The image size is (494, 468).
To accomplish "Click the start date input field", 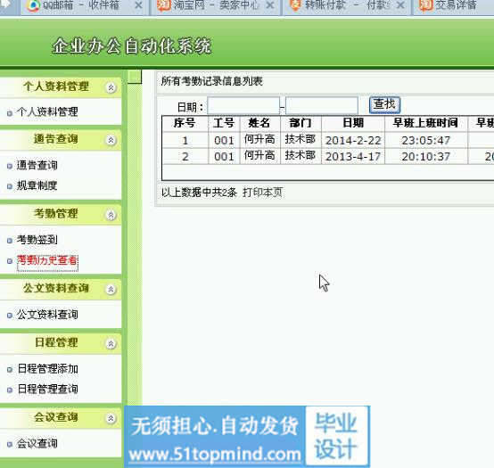I will pos(243,105).
